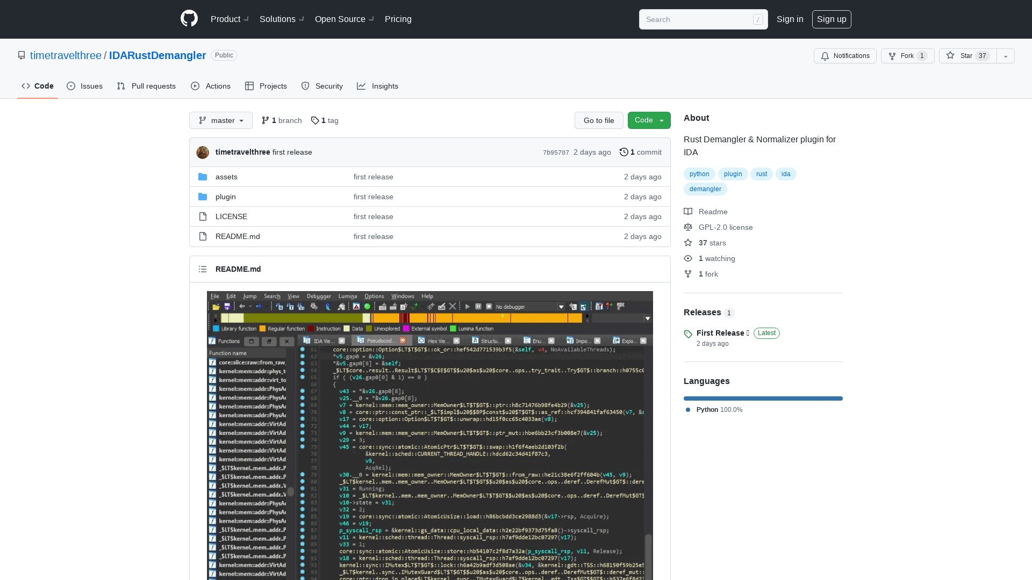1032x580 pixels.
Task: Click the README.md file icon in list
Action: [203, 236]
